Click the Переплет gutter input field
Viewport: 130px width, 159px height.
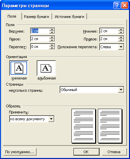pyautogui.click(x=40, y=47)
